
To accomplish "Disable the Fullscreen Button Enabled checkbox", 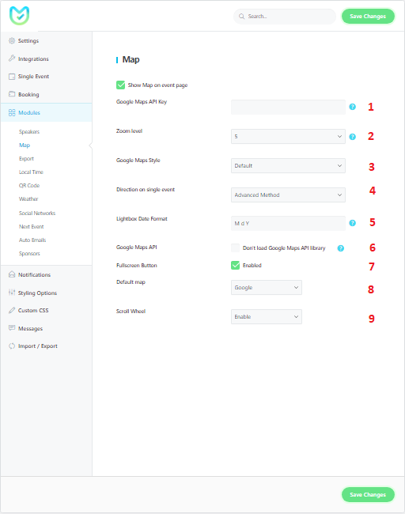I will (x=235, y=265).
